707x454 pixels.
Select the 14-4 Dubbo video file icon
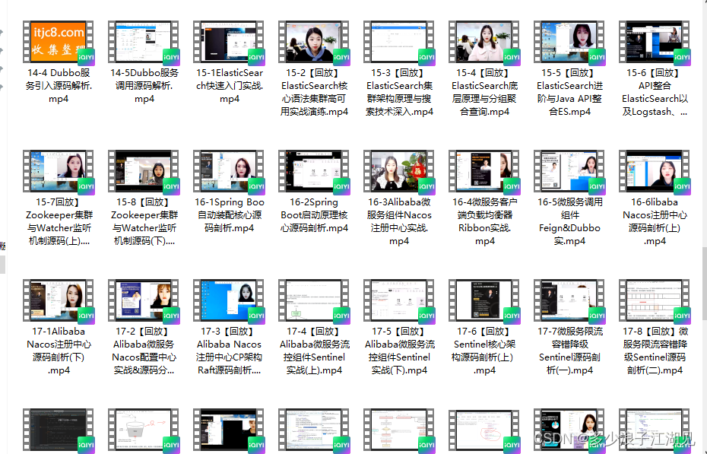click(59, 42)
